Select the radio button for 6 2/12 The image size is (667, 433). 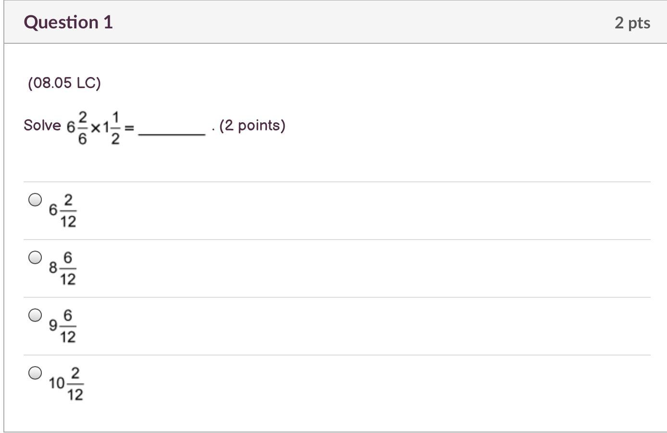[x=35, y=200]
